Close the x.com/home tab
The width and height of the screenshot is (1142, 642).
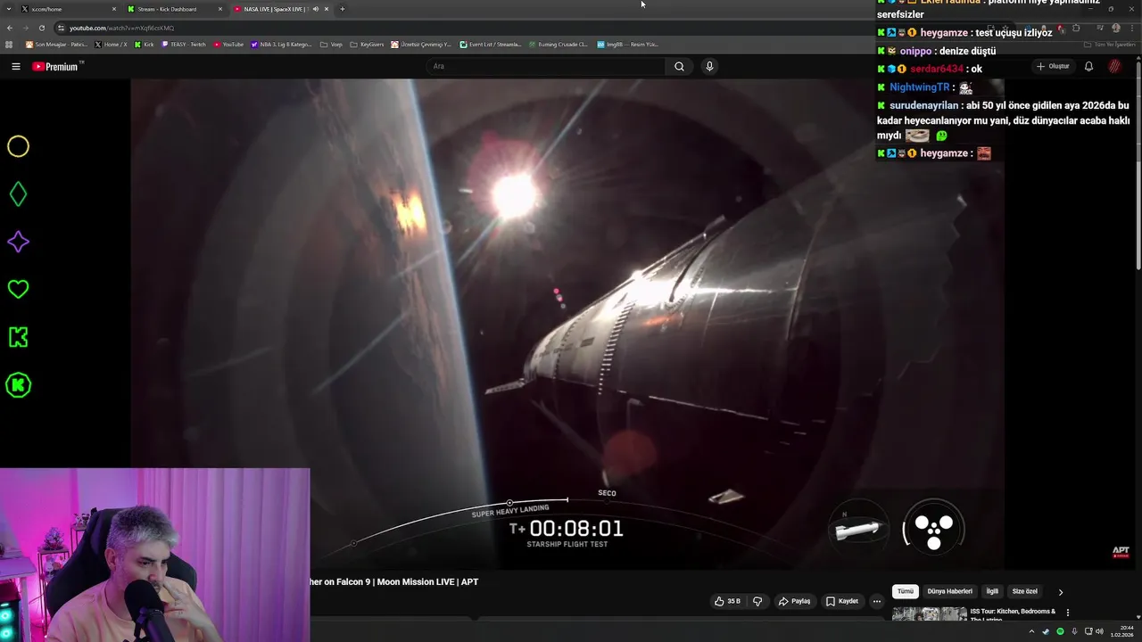114,9
